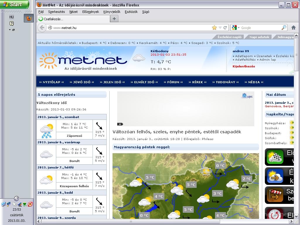This screenshot has height=225, width=300.
Task: Switch to the Napi adatok tab
Action: coord(259,37)
